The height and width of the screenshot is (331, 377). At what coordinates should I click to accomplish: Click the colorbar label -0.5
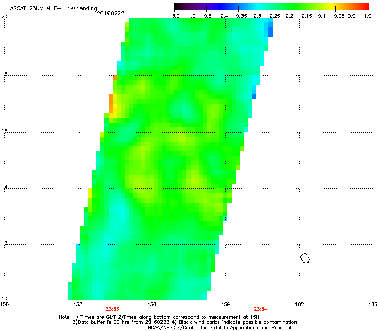pyautogui.click(x=206, y=16)
